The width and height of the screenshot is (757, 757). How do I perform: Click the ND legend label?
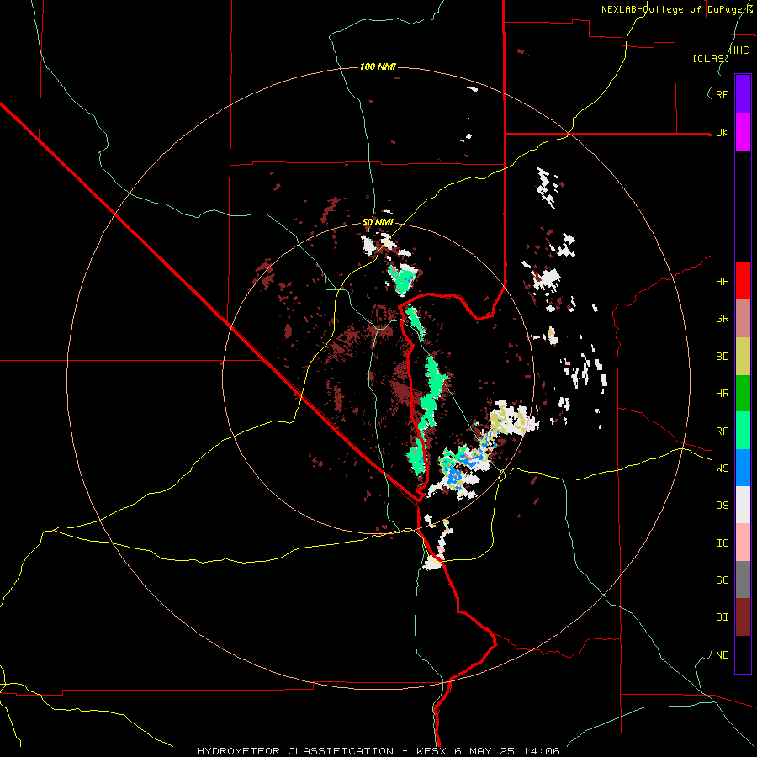click(x=722, y=655)
